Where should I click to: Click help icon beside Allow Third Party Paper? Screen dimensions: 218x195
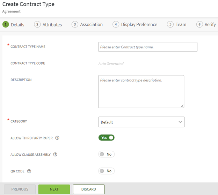57,138
